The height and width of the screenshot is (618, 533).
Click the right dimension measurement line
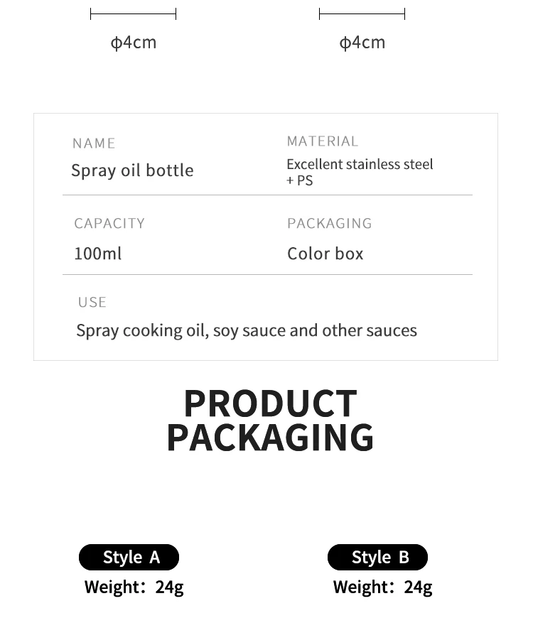pos(362,13)
